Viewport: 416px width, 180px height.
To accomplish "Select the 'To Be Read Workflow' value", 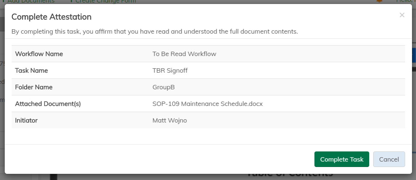I will coord(184,54).
